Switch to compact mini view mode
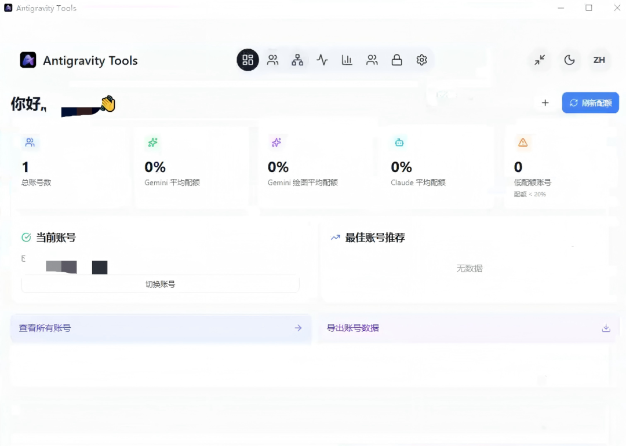 540,60
